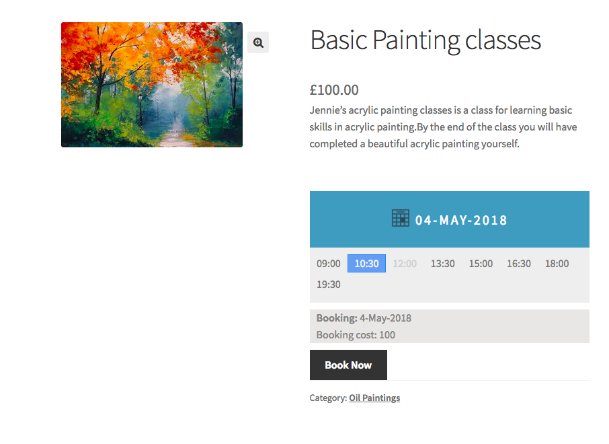Select the highlighted 10:30 time slot
This screenshot has height=444, width=609.
coord(366,264)
